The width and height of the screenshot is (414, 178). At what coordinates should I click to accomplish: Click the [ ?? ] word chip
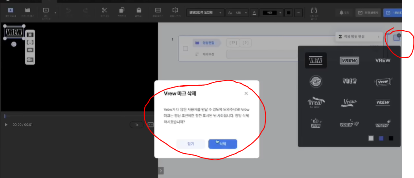(x=233, y=43)
